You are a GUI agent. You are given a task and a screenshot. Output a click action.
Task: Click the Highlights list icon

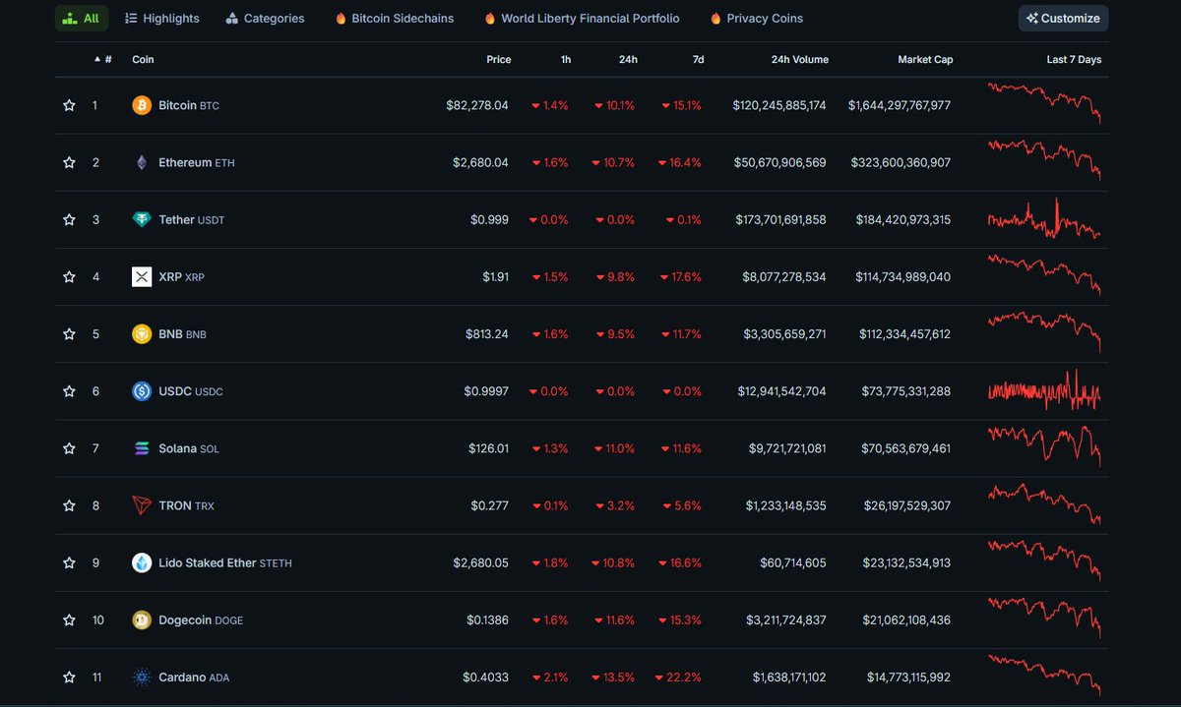tap(131, 18)
